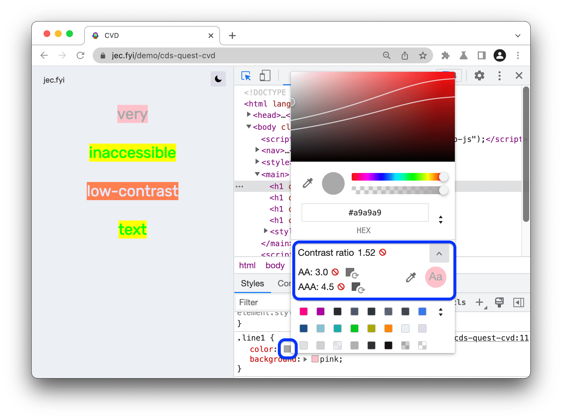
Task: Click the AAA level auto-fix icon
Action: pos(359,288)
